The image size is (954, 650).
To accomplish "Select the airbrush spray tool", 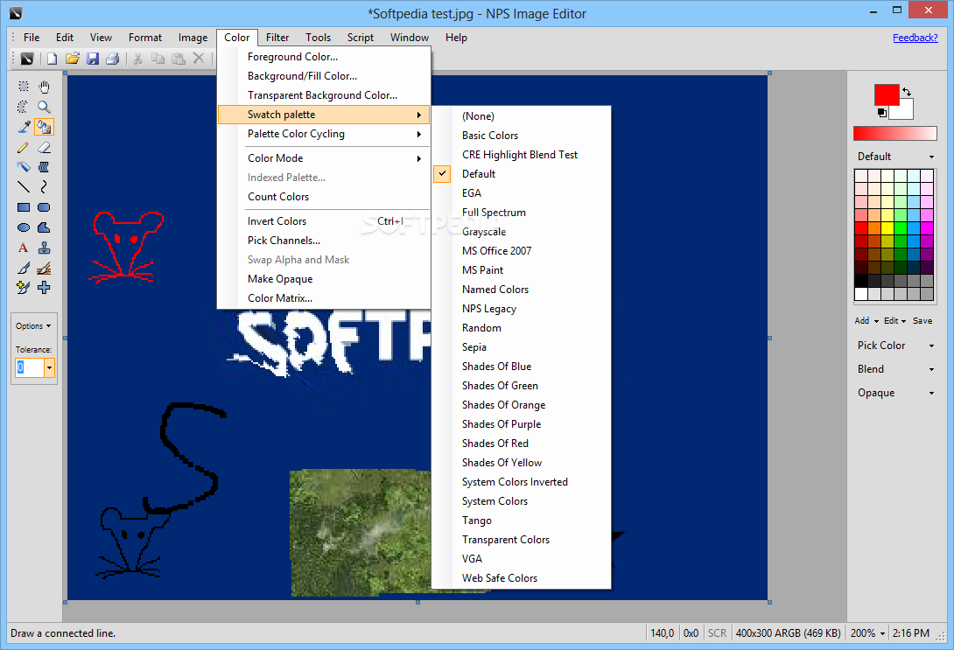I will click(23, 166).
